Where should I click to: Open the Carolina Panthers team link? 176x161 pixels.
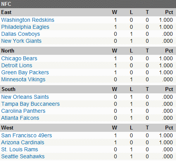[23, 111]
